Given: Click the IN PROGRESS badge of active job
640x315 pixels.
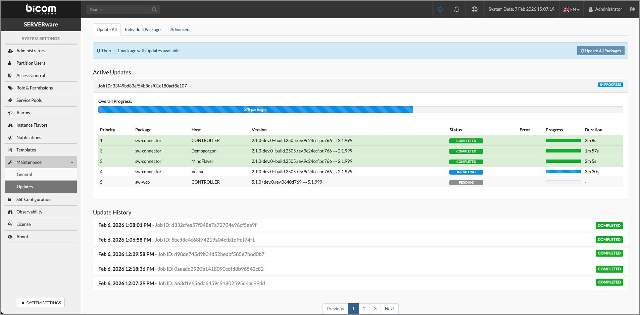Looking at the screenshot, I should pos(610,85).
